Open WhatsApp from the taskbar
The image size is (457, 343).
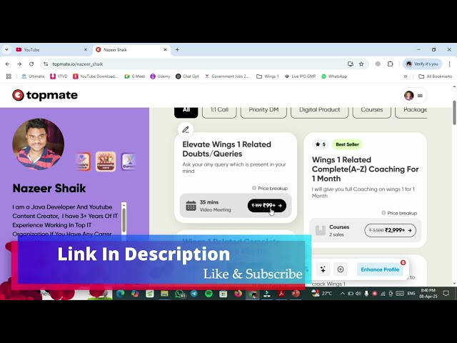coord(180,294)
